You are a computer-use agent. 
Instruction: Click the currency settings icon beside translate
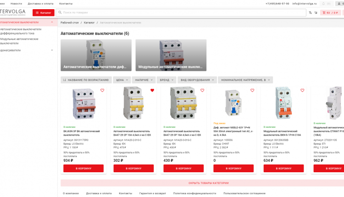pos(316,13)
